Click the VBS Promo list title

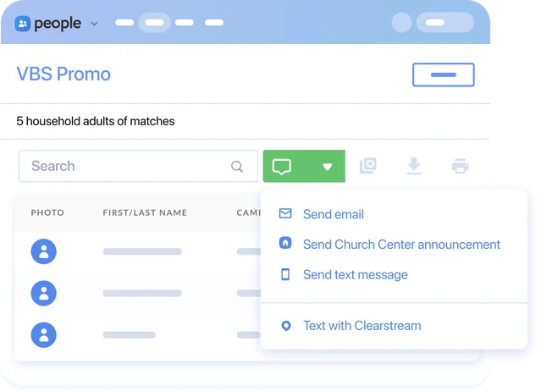click(x=63, y=74)
